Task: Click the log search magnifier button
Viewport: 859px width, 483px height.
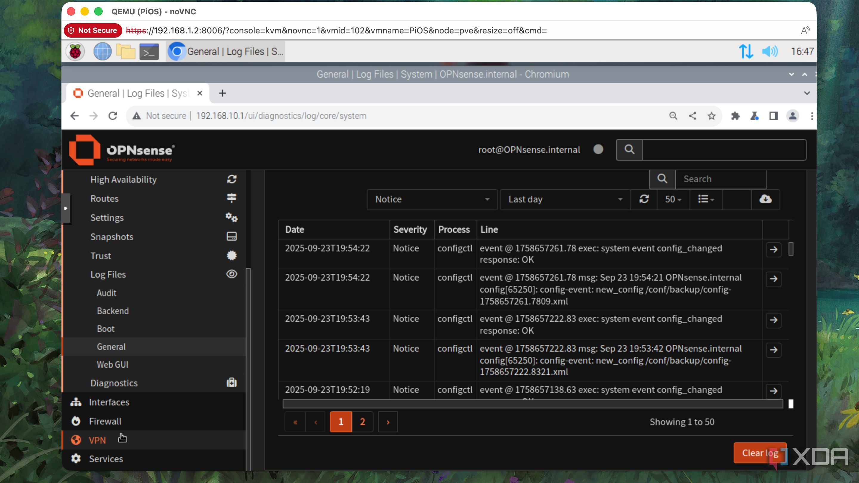Action: point(662,179)
